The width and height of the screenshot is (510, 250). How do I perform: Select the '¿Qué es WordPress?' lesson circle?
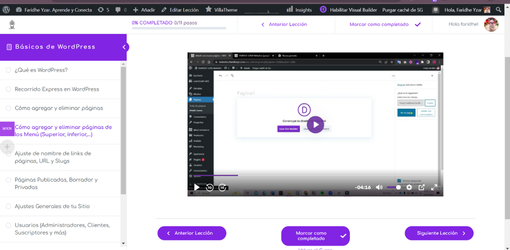pyautogui.click(x=8, y=70)
